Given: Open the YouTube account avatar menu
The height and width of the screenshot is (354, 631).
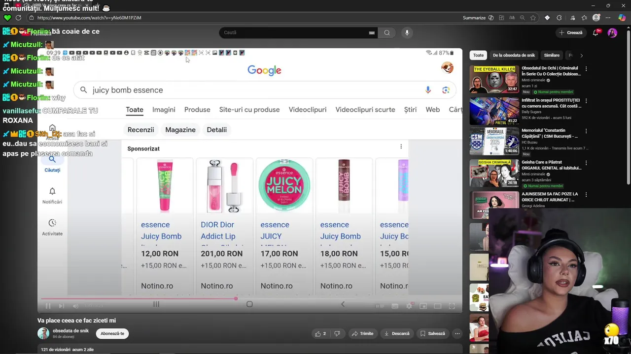Looking at the screenshot, I should pos(612,32).
